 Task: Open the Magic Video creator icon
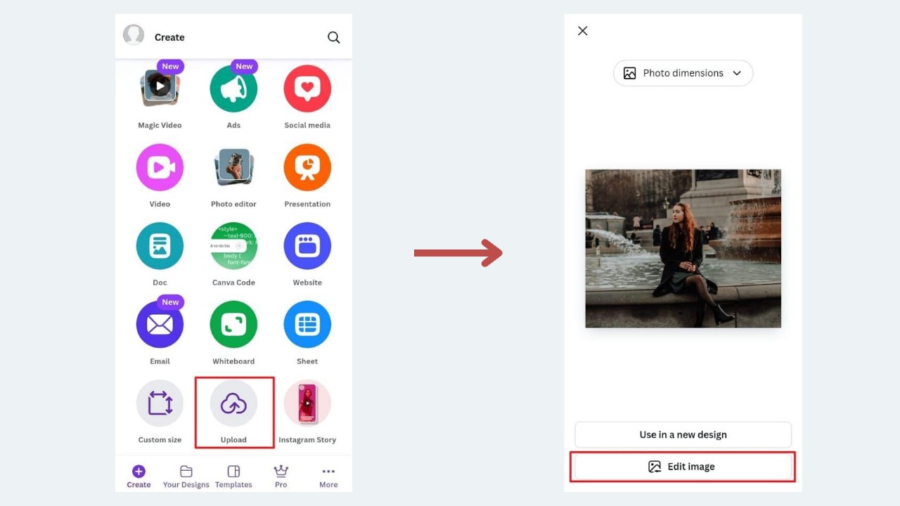click(160, 88)
